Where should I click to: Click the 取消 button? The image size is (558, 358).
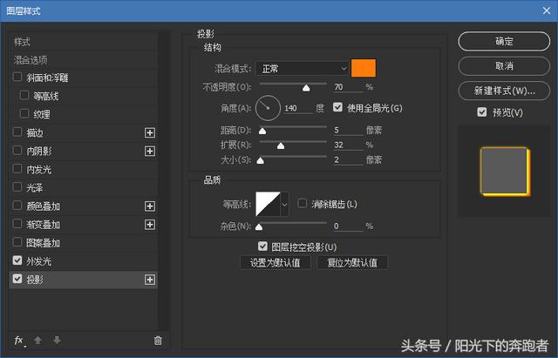point(504,66)
